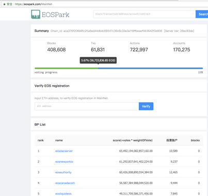Click the Blocks count 408,608
The width and height of the screenshot is (208, 196).
click(56, 50)
